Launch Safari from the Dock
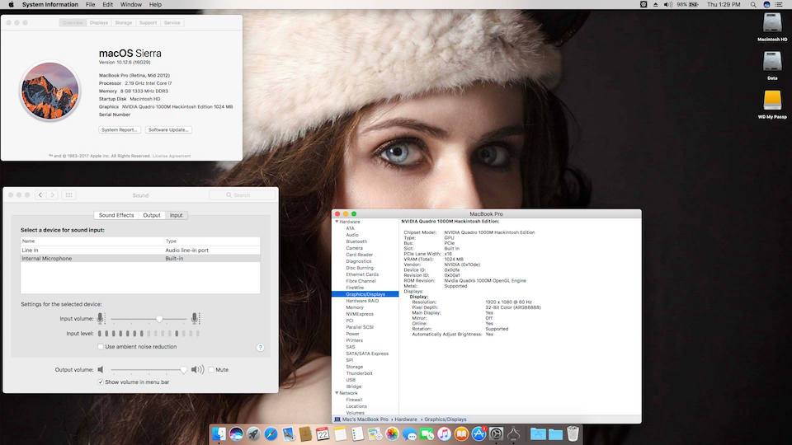This screenshot has height=445, width=792. [271, 433]
